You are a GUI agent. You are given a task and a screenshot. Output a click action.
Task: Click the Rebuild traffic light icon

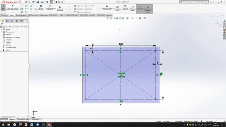point(56,2)
